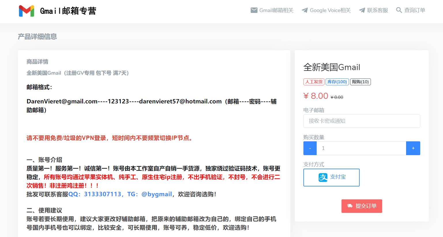Click the paper plane icon beside 联系客服
The image size is (443, 237).
point(362,10)
